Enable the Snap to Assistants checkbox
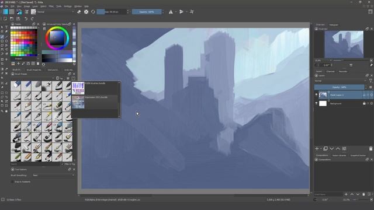Viewport: 374px width, 210px height. [20, 181]
